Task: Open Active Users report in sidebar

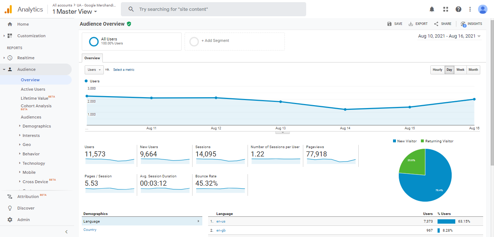Action: (33, 89)
